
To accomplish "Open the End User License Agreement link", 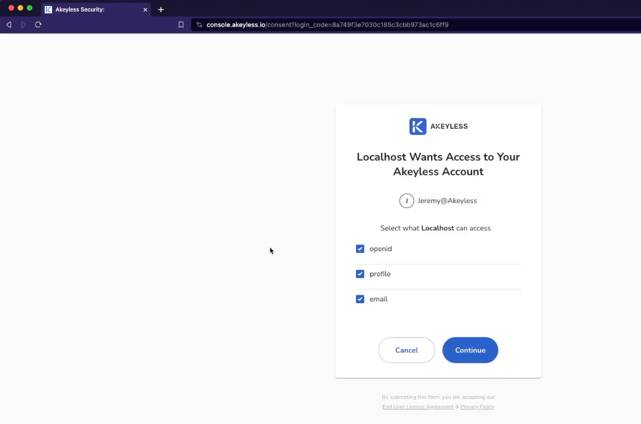I will 418,407.
